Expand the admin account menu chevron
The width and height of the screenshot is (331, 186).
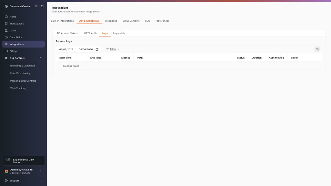tap(41, 171)
